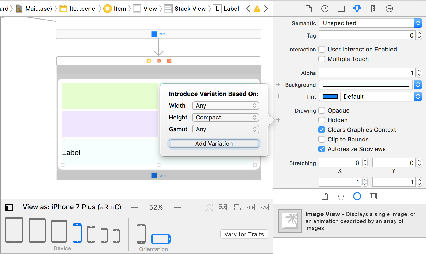Select the view controller scene dock icon

tap(149, 61)
